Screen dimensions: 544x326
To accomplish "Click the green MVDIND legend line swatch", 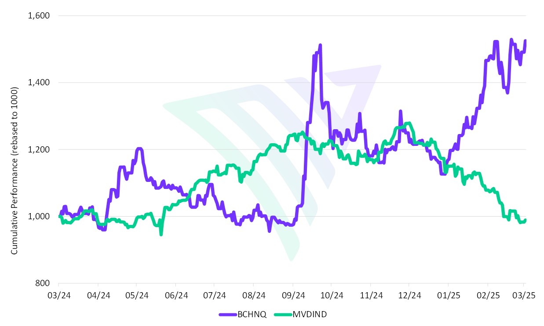I will [x=283, y=314].
